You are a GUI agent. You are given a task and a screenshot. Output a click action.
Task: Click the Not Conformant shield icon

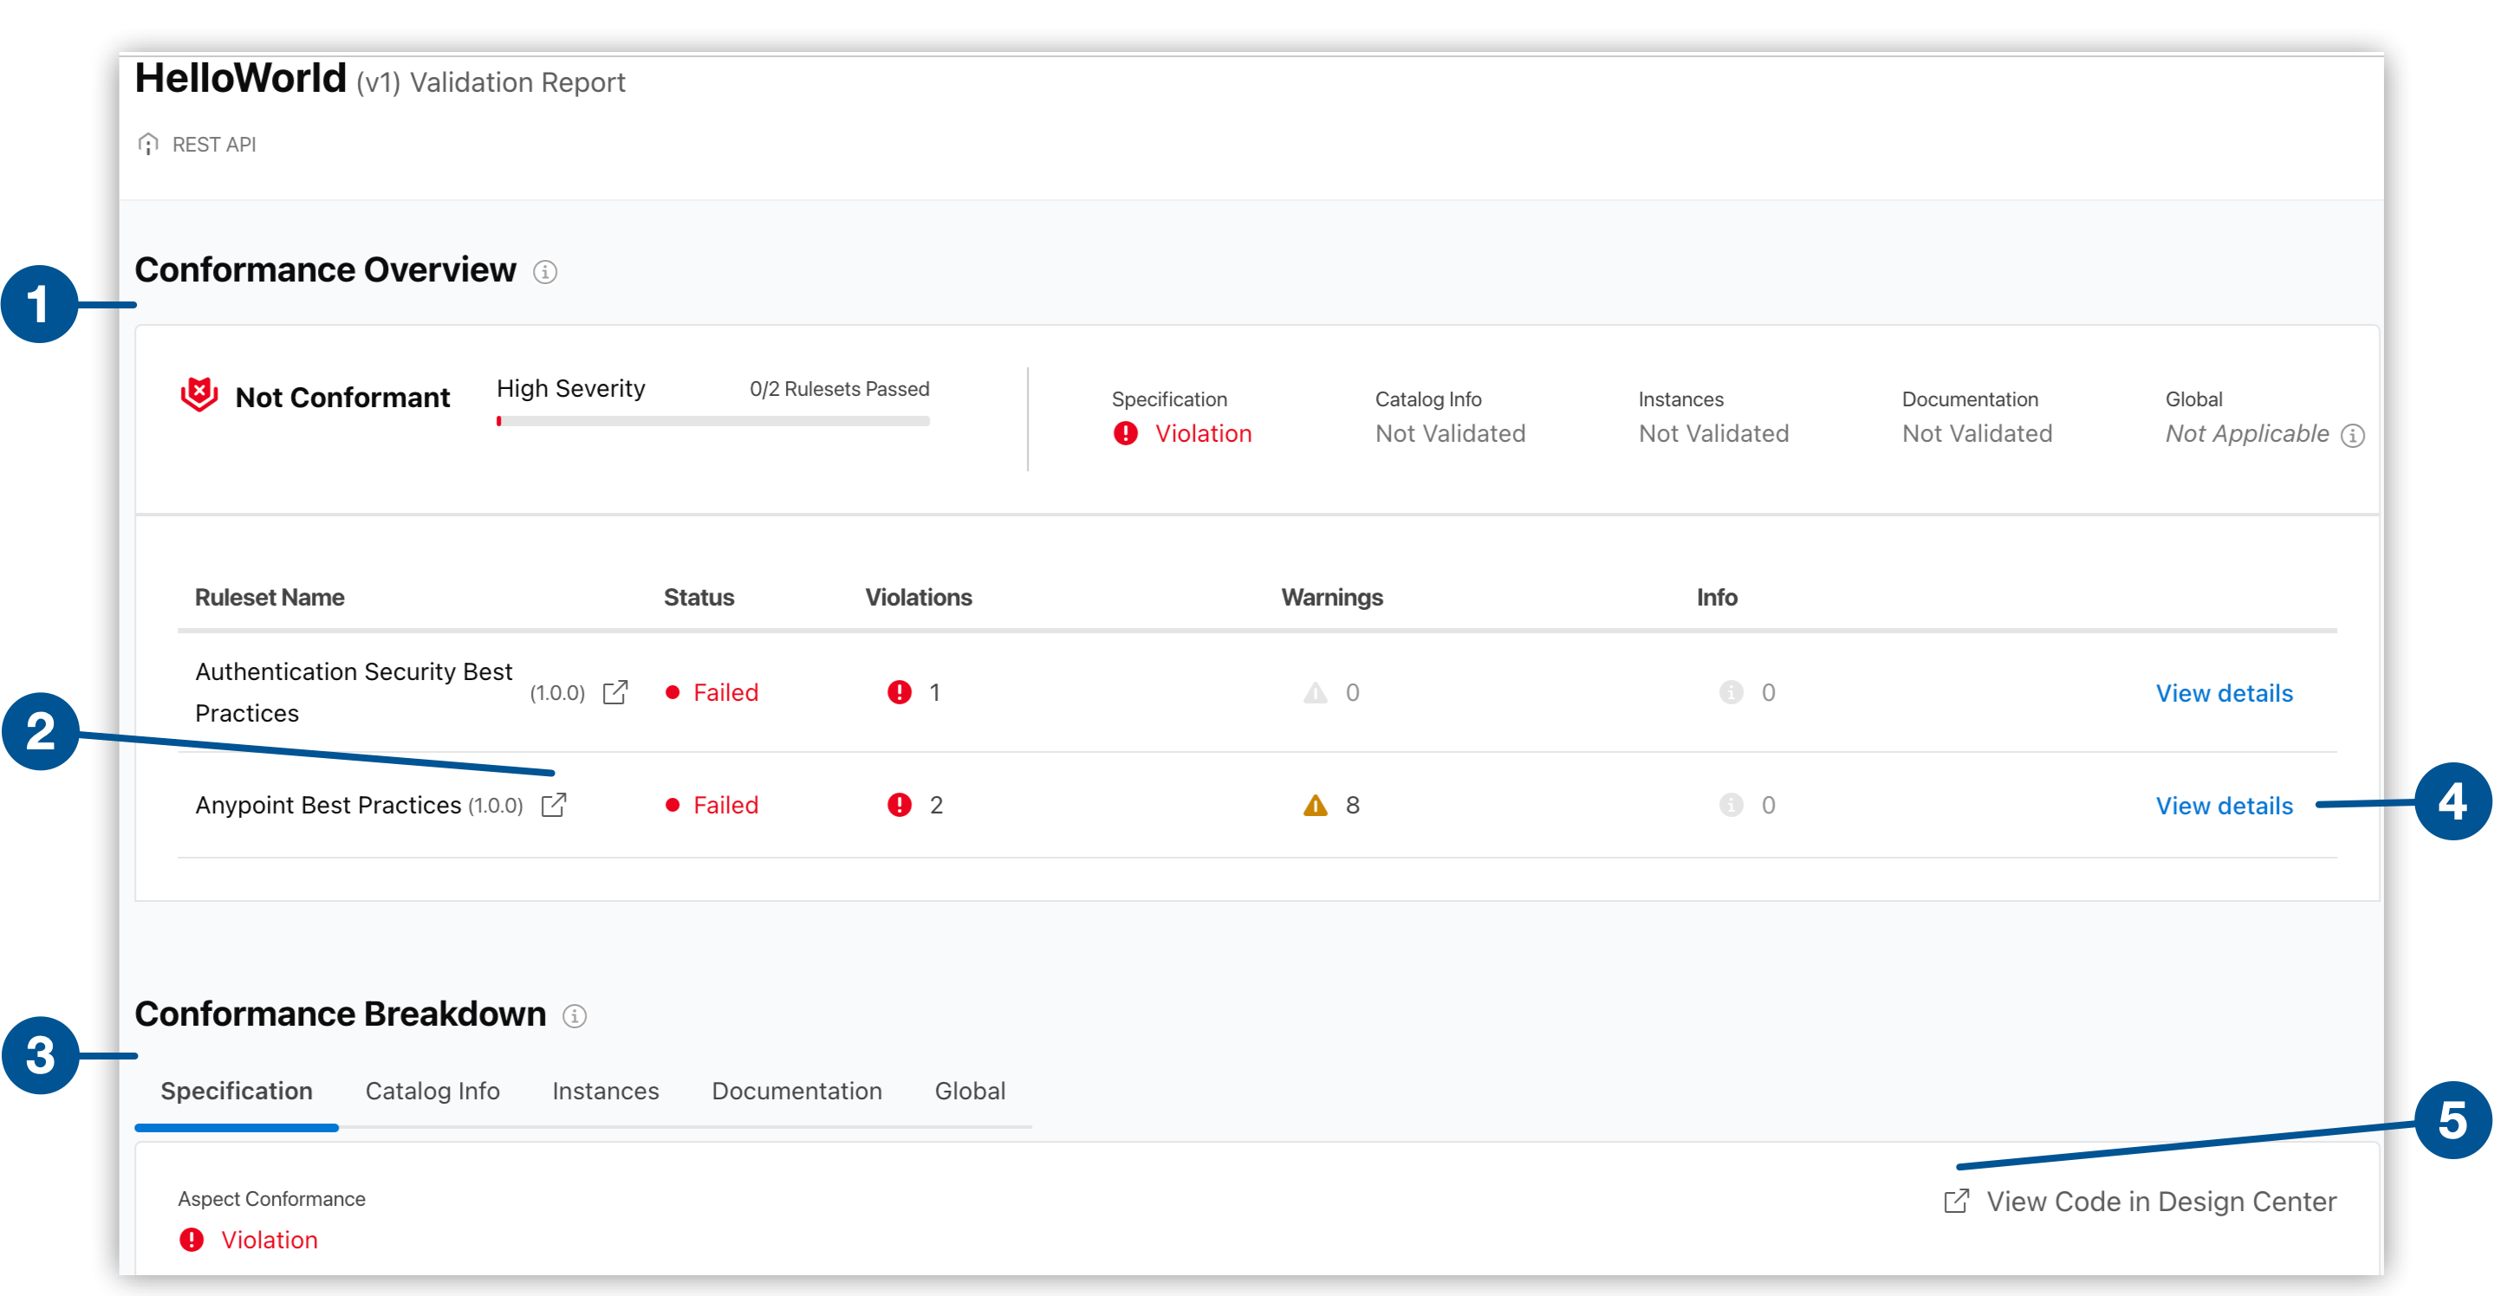coord(199,394)
